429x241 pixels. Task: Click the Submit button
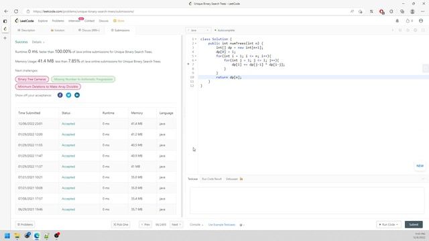coord(414,225)
